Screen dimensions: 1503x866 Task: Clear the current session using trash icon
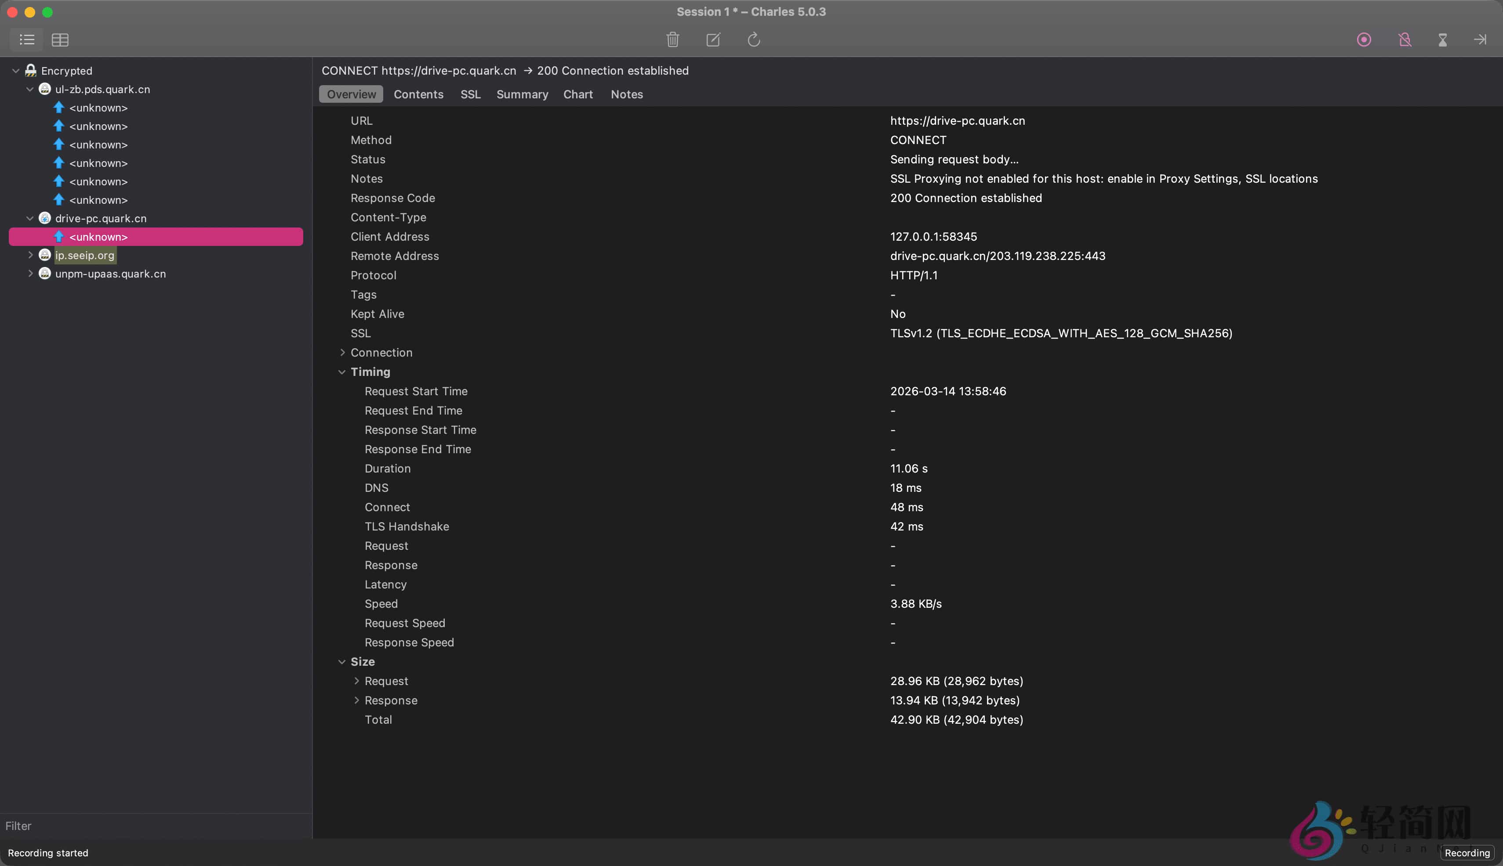tap(673, 39)
